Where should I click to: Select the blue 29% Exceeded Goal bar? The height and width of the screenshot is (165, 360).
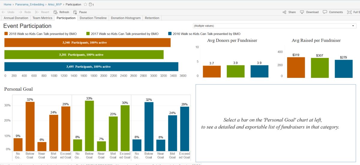pos(185,129)
